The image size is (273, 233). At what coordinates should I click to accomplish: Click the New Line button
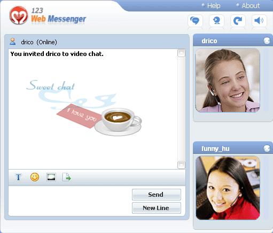157,208
